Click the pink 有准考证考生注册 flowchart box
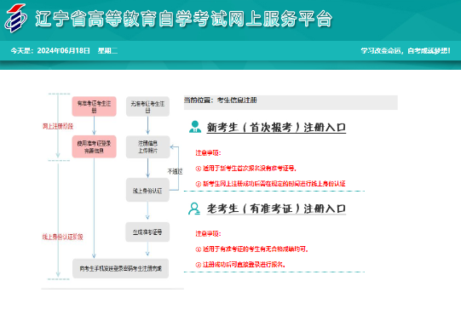The width and height of the screenshot is (461, 315). [94, 106]
